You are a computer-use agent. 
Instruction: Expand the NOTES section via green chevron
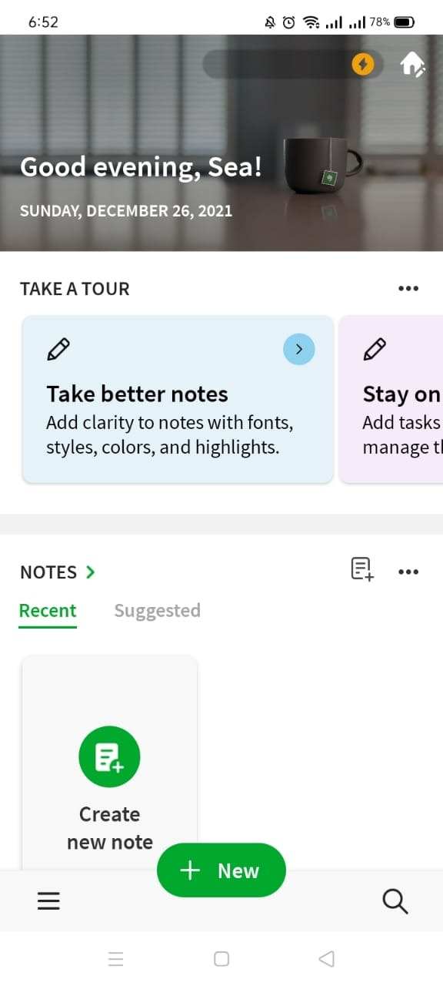click(x=91, y=572)
